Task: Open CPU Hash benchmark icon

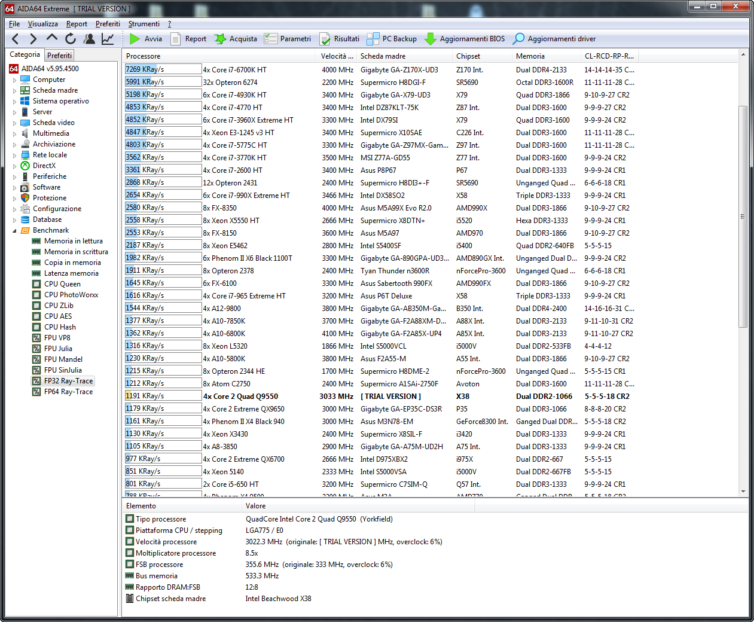Action: (36, 327)
